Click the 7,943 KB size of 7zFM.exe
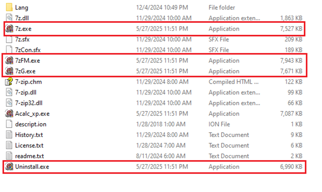 point(291,60)
